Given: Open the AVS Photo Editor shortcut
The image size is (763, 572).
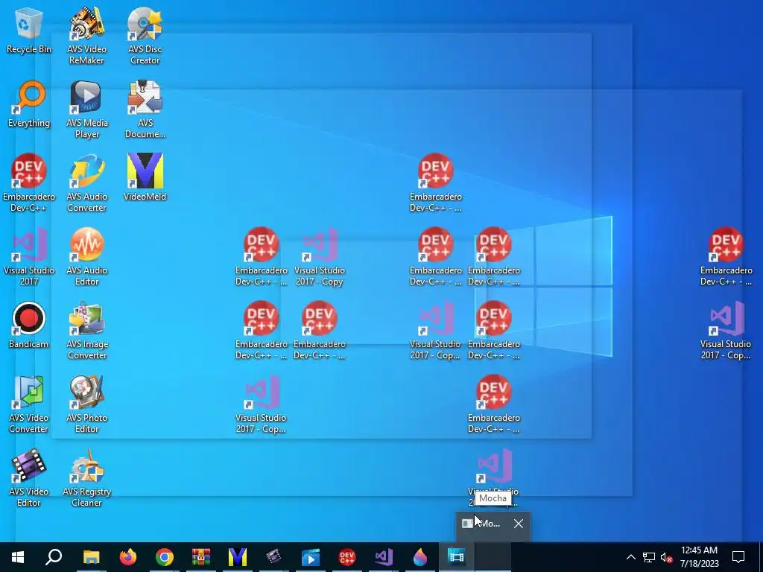Looking at the screenshot, I should click(86, 404).
